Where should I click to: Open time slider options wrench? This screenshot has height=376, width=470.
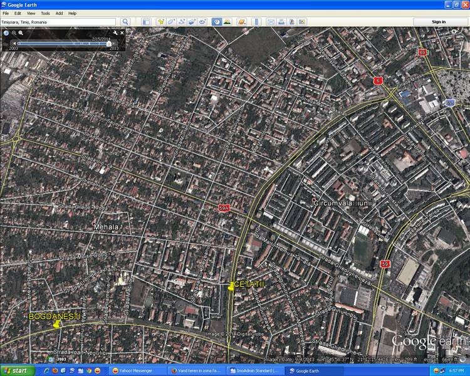[115, 33]
